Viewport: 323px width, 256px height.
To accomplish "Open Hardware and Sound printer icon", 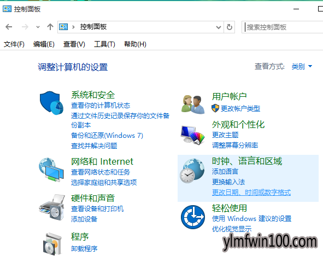I will (52, 207).
